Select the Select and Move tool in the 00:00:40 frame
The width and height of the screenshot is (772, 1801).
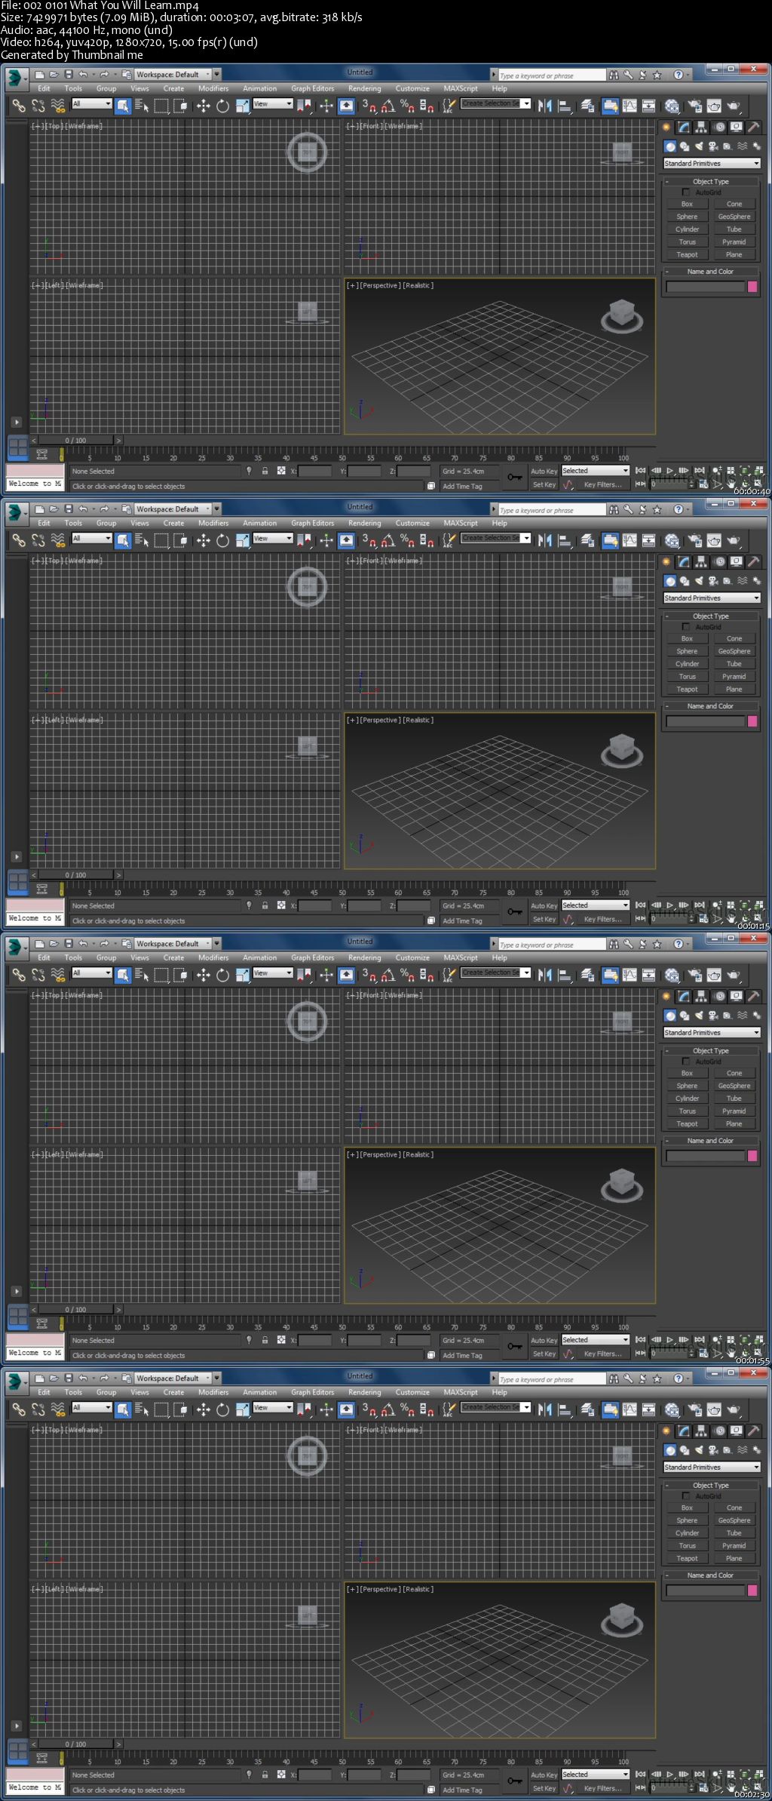204,106
